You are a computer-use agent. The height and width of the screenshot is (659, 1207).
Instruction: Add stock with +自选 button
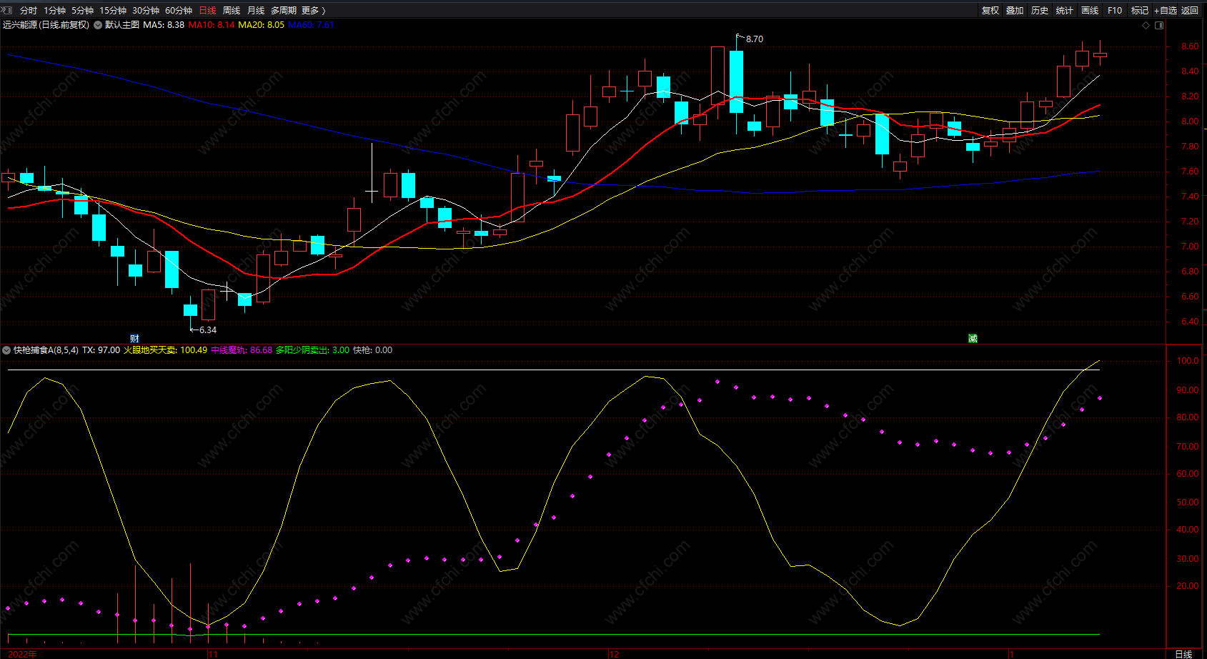click(x=1165, y=10)
